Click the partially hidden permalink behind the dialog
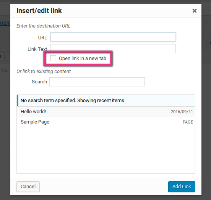 pos(5,23)
